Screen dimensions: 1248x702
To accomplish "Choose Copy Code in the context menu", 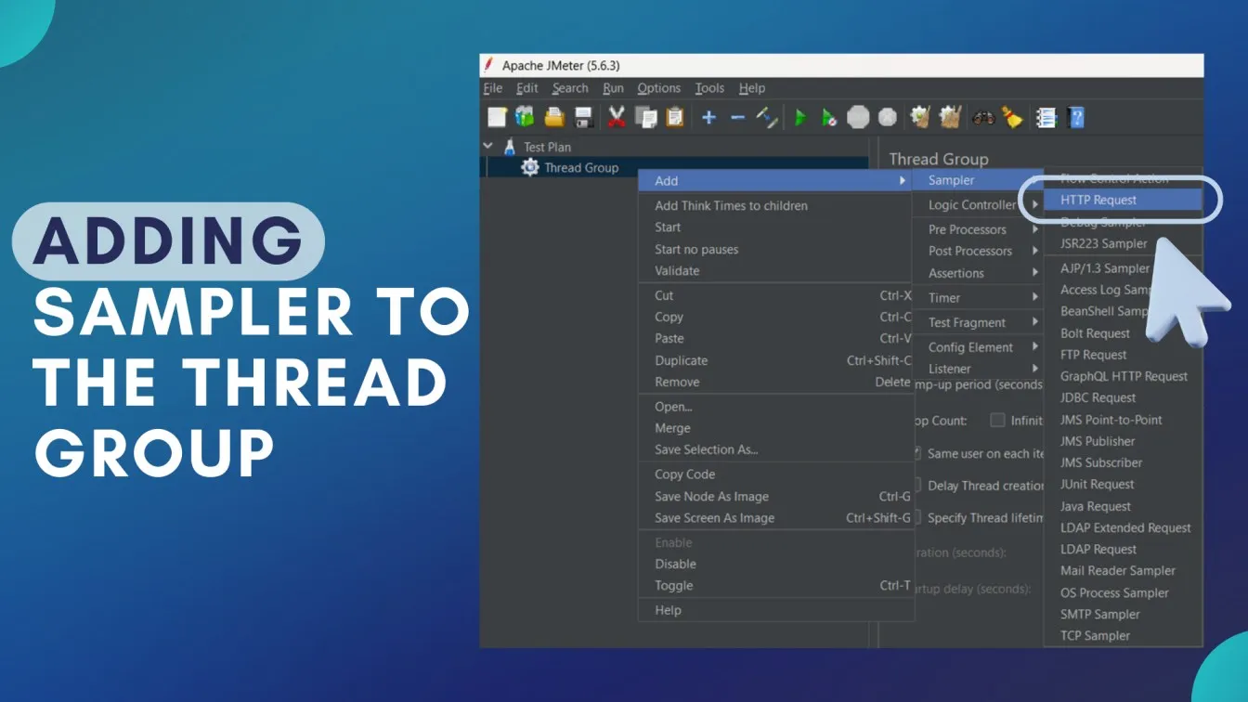I will click(x=775, y=474).
